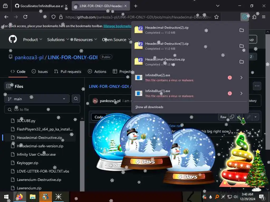270x202 pixels.
Task: Open the Firefox View icon at tab bar start
Action: coord(5,6)
